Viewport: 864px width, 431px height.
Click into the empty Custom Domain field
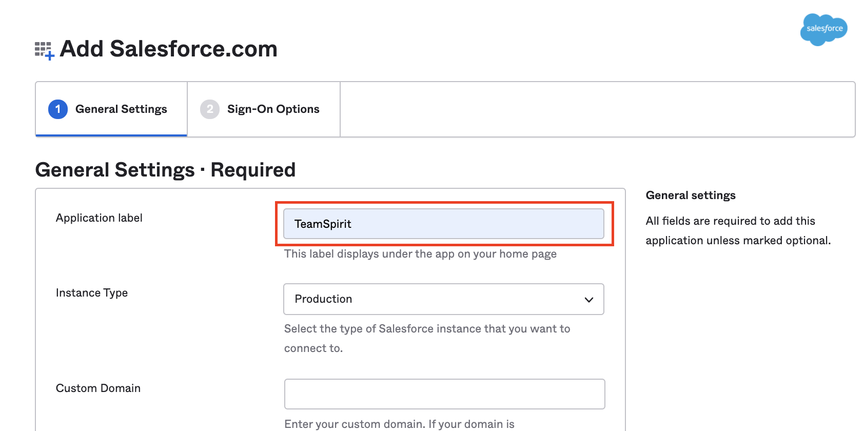point(444,394)
